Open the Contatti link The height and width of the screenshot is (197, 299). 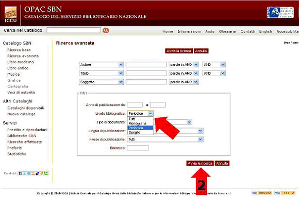point(247,31)
